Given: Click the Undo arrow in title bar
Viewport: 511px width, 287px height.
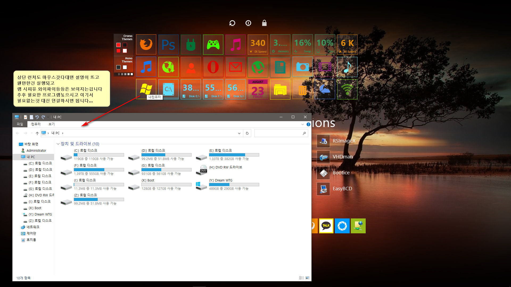Looking at the screenshot, I should pyautogui.click(x=37, y=117).
